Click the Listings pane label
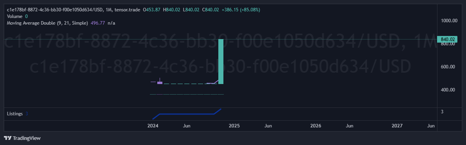The width and height of the screenshot is (466, 145). coord(15,114)
